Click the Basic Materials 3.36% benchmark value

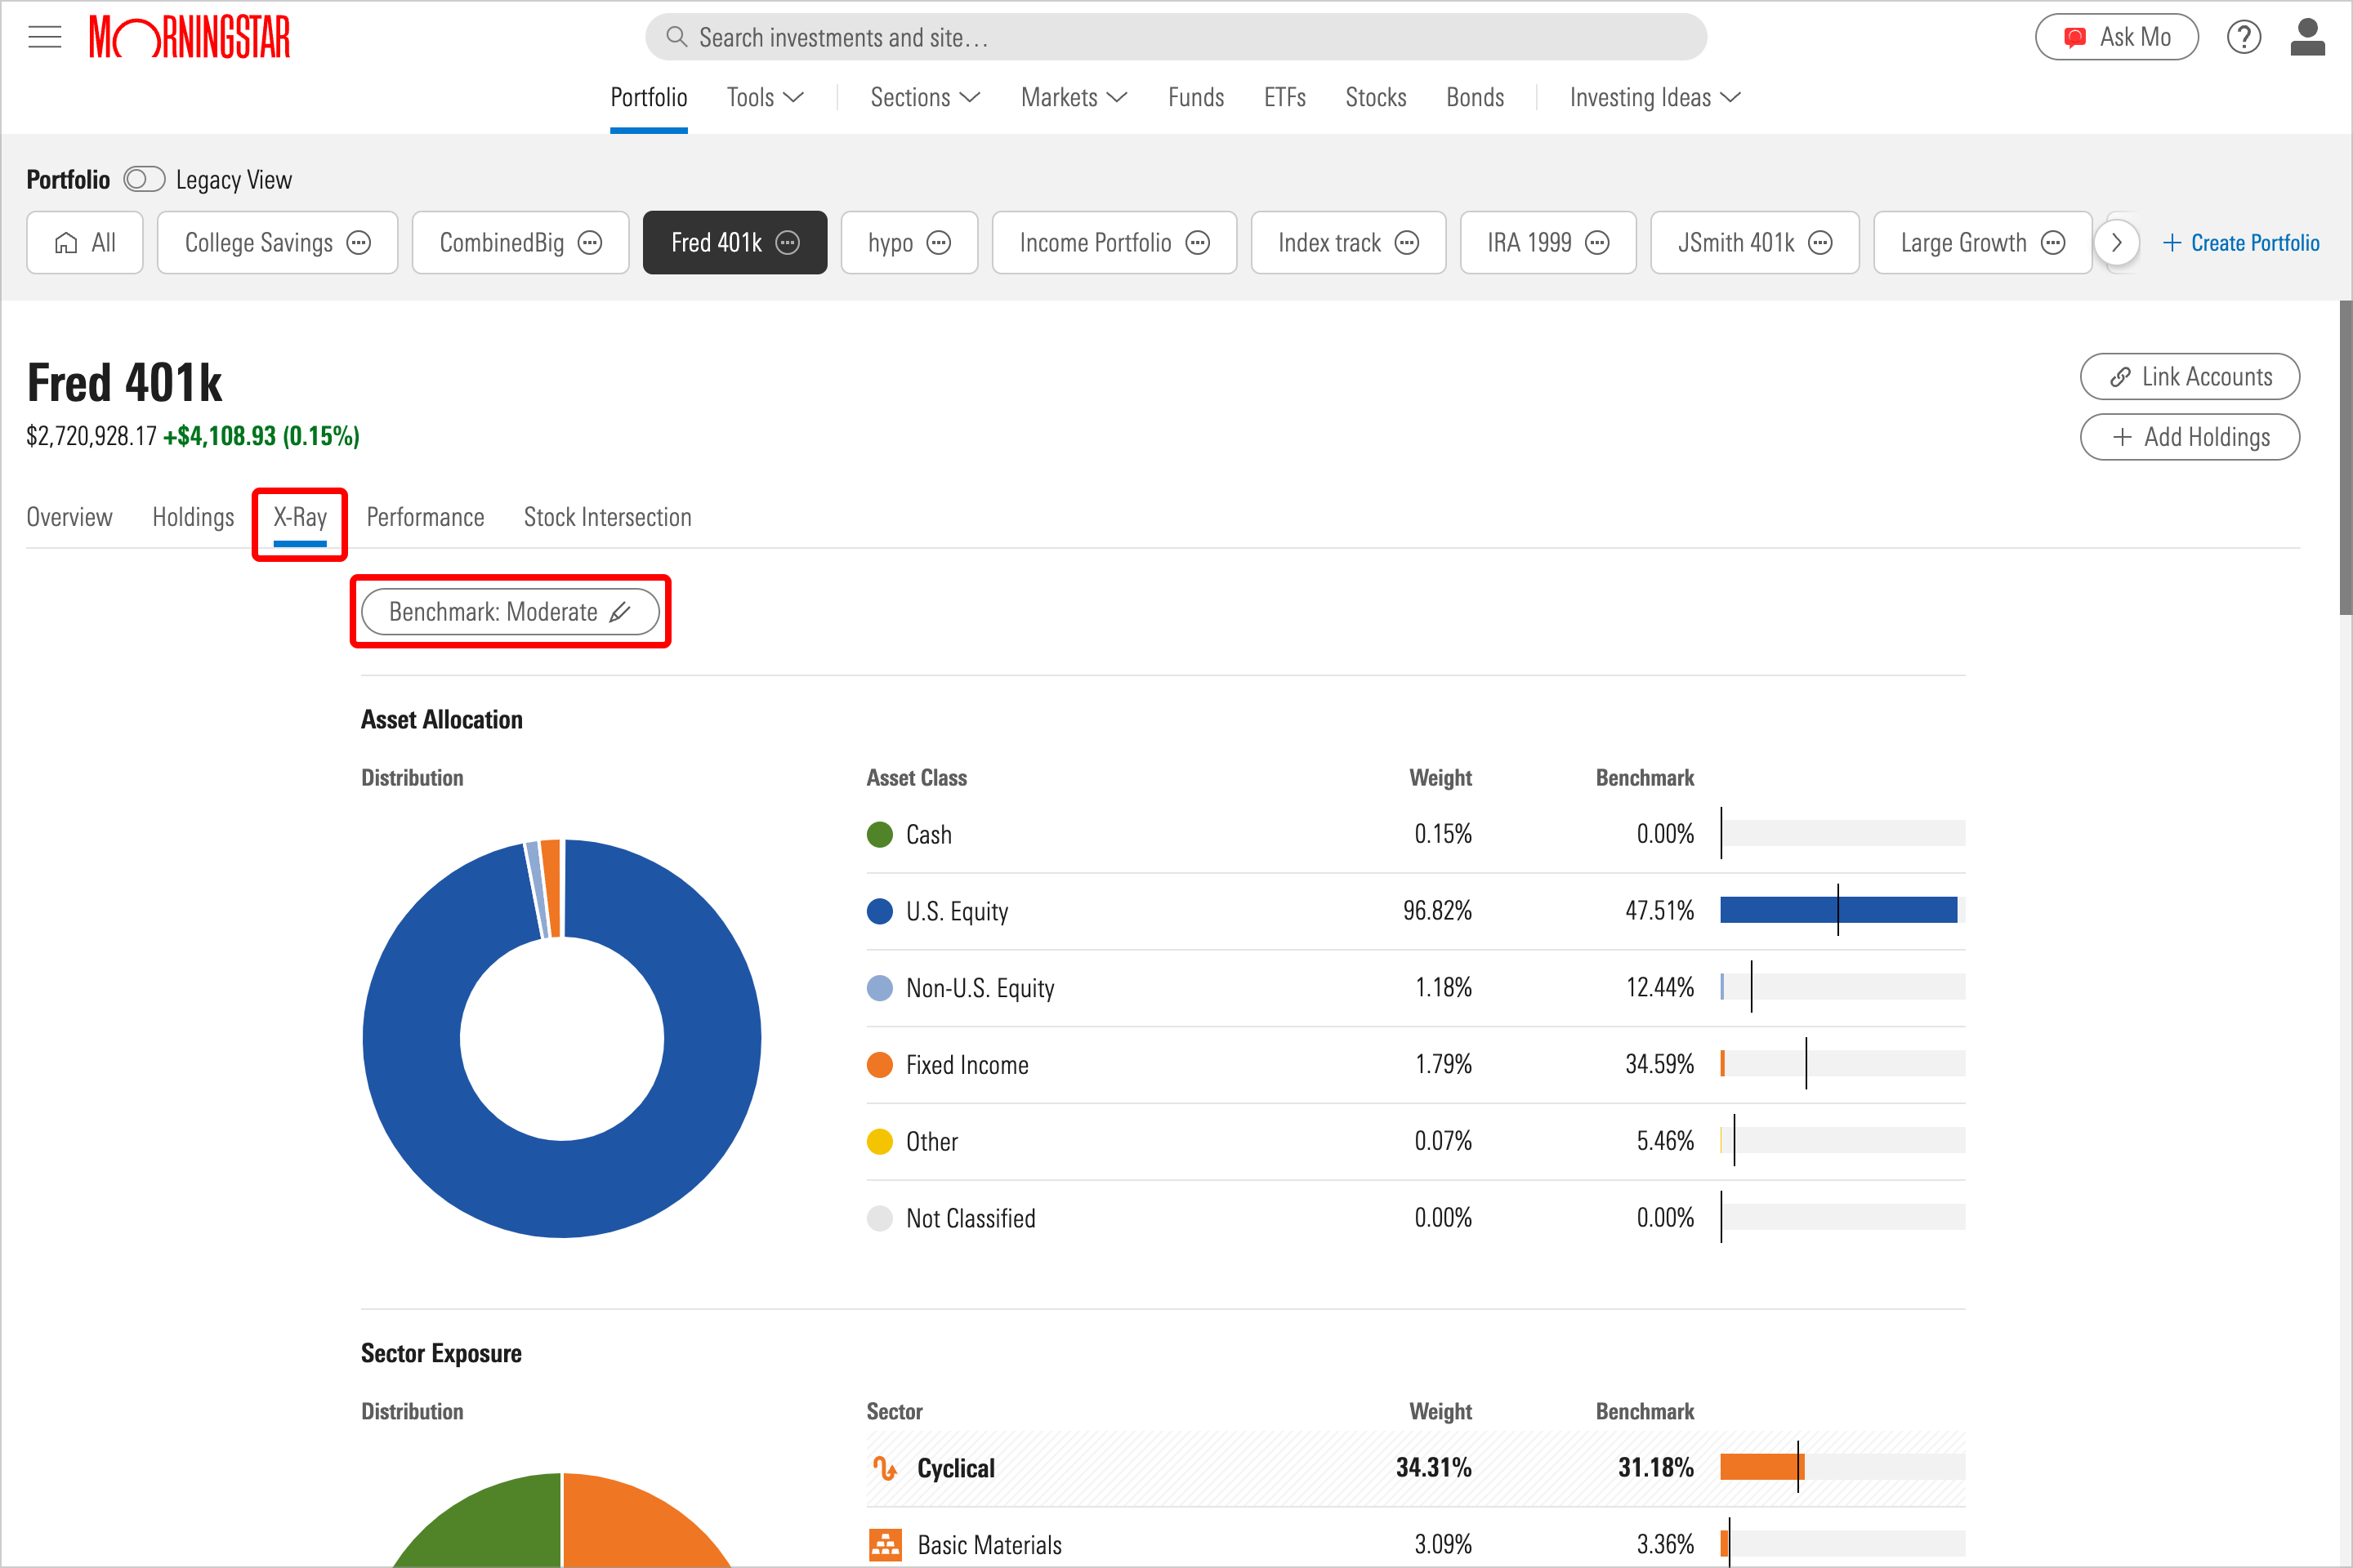[x=1665, y=1544]
